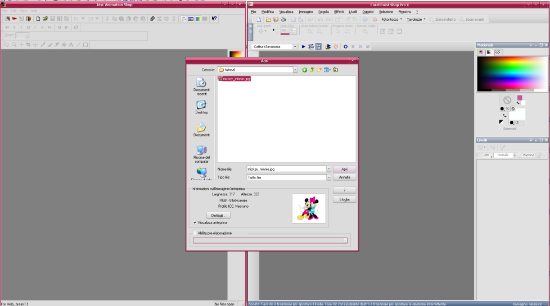Click the run script from folder icon

pos(328,47)
